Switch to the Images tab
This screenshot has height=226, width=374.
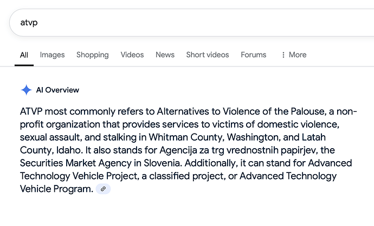(52, 55)
